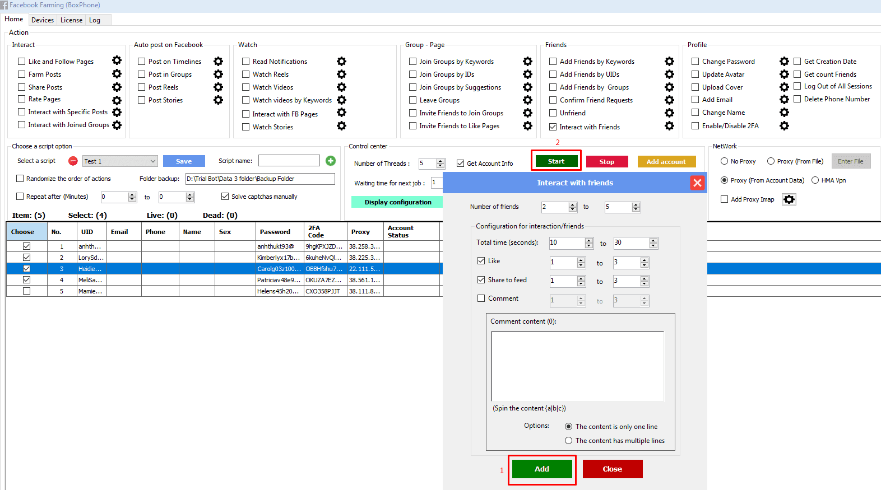The height and width of the screenshot is (490, 881).
Task: Open settings gear for Watch videos by Keywords
Action: point(341,100)
